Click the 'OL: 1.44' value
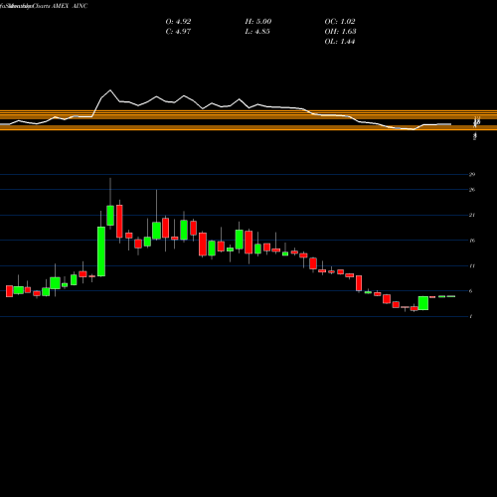Viewport: 497px width, 497px height. 340,42
